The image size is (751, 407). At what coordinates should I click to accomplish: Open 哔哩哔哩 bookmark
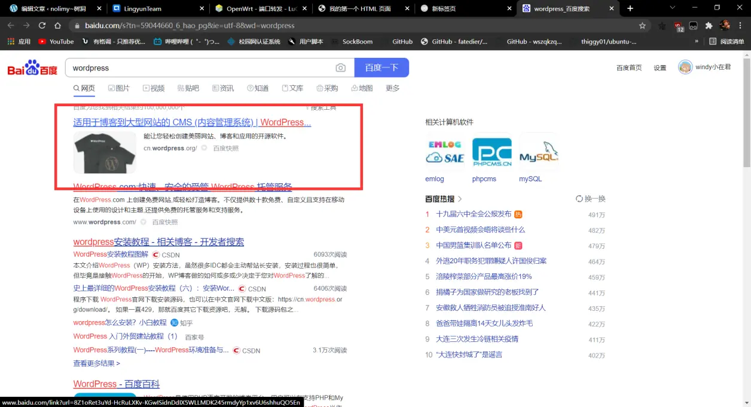click(x=186, y=42)
